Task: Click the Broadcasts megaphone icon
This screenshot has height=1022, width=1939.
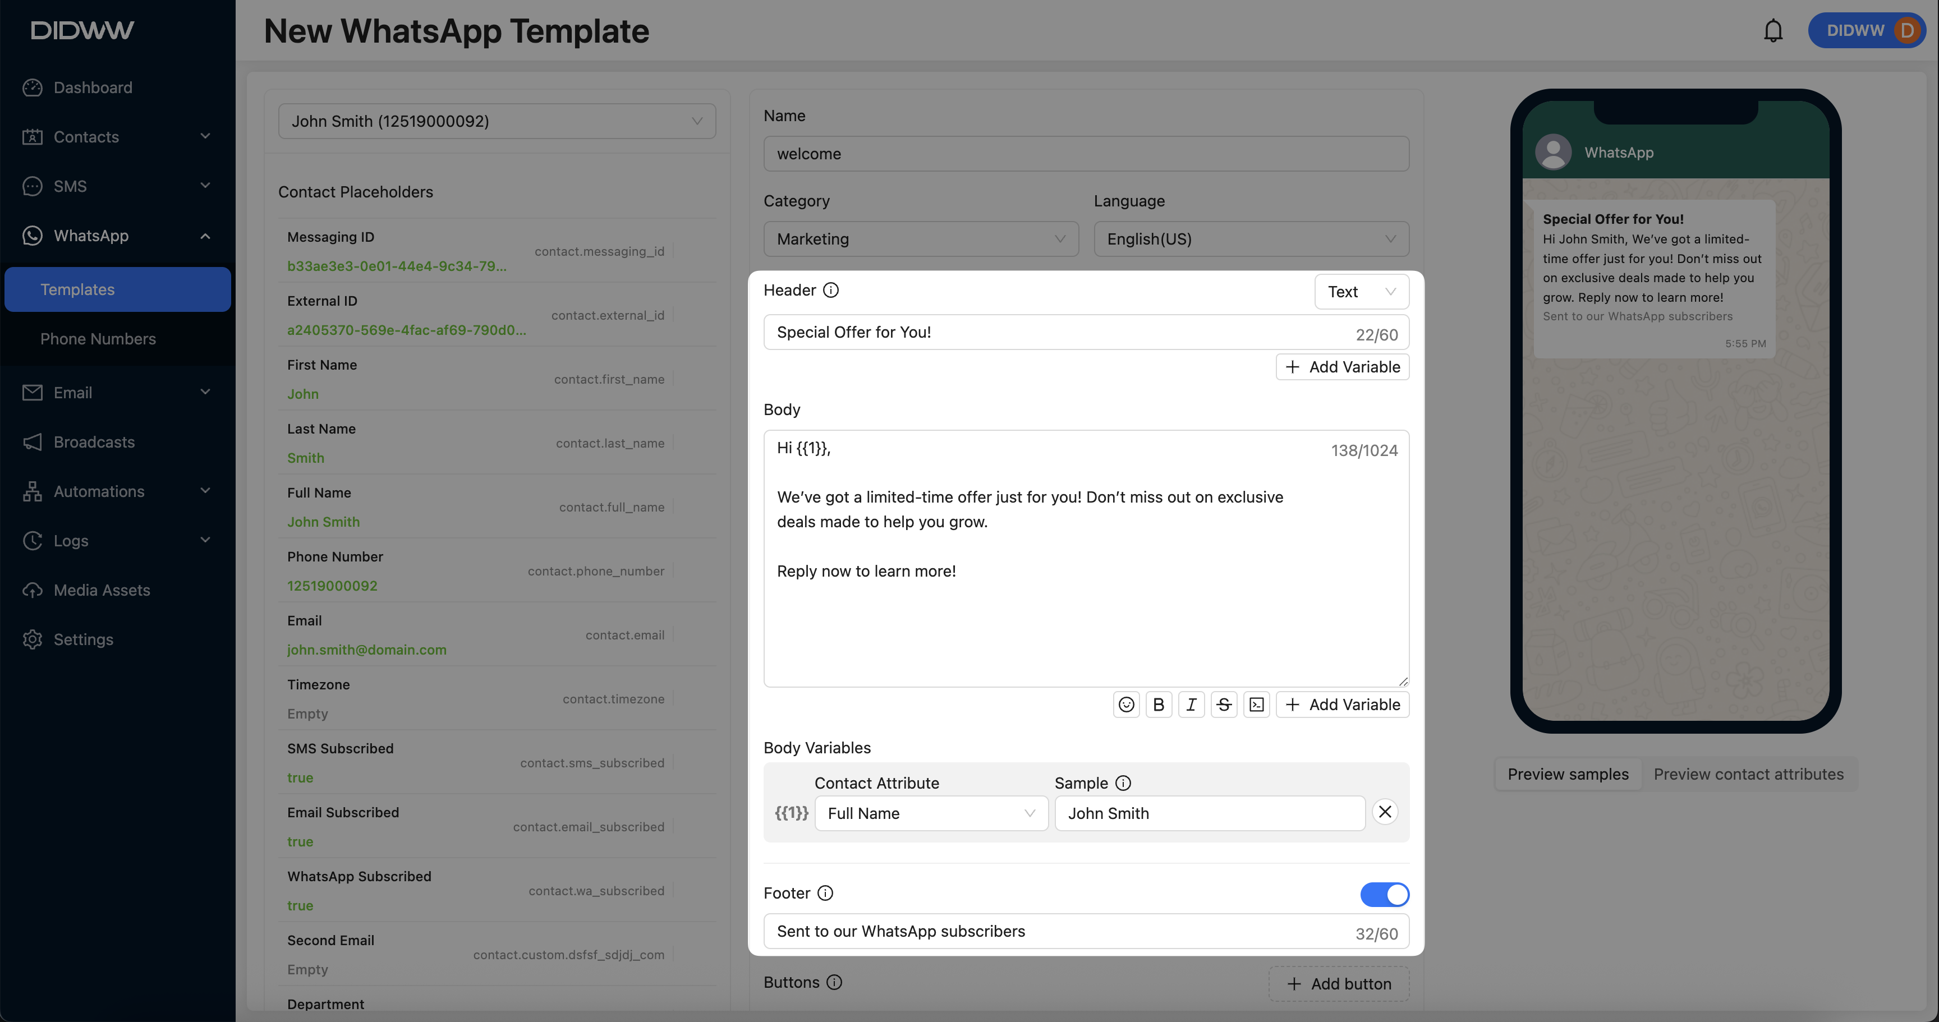Action: (33, 442)
